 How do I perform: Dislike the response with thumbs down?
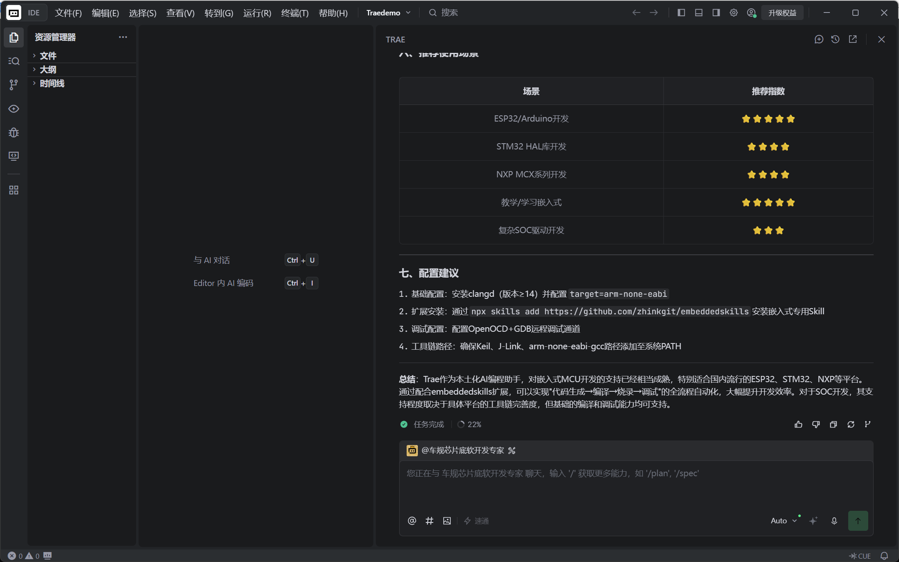[816, 424]
